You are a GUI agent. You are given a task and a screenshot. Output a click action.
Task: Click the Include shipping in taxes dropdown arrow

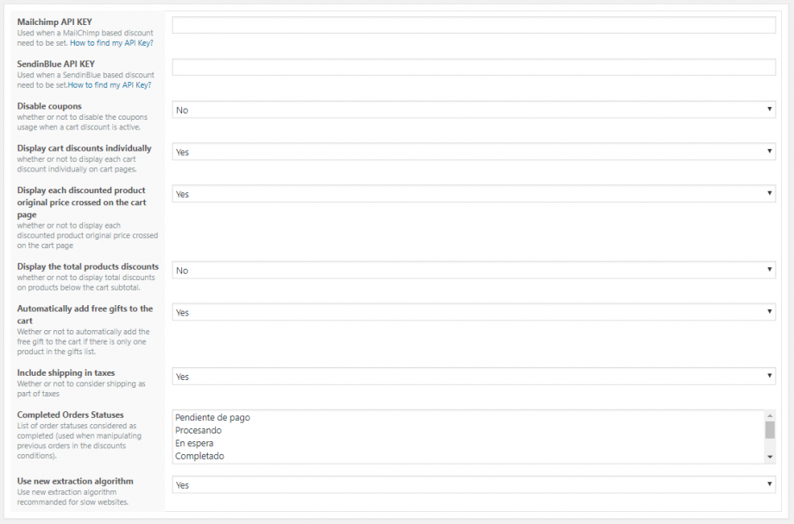pos(769,377)
